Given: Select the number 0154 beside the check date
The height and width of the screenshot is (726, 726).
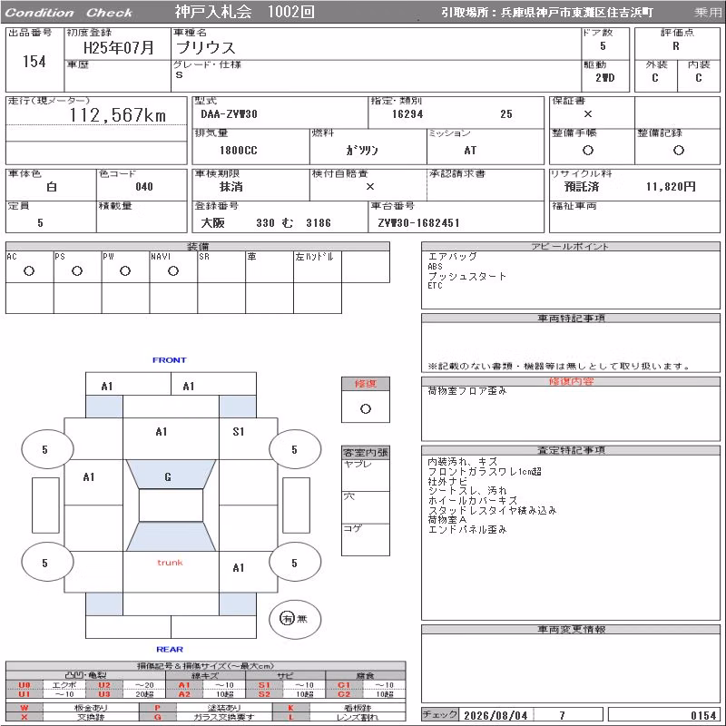Looking at the screenshot, I should [x=703, y=715].
